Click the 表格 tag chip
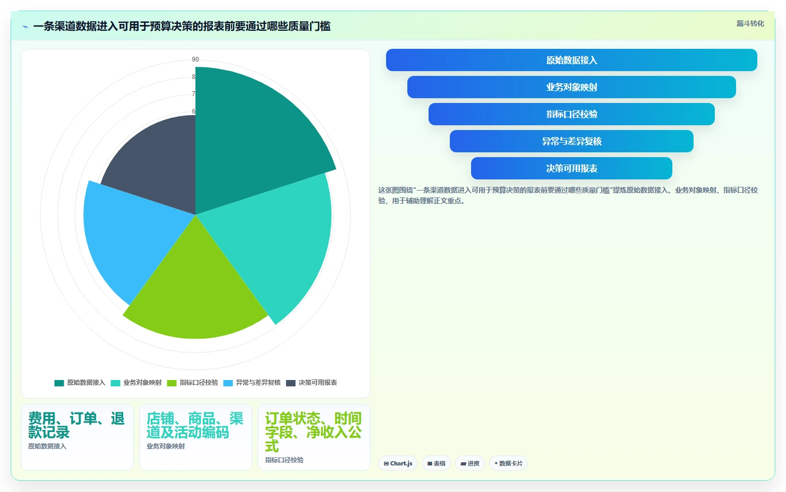 [x=437, y=463]
